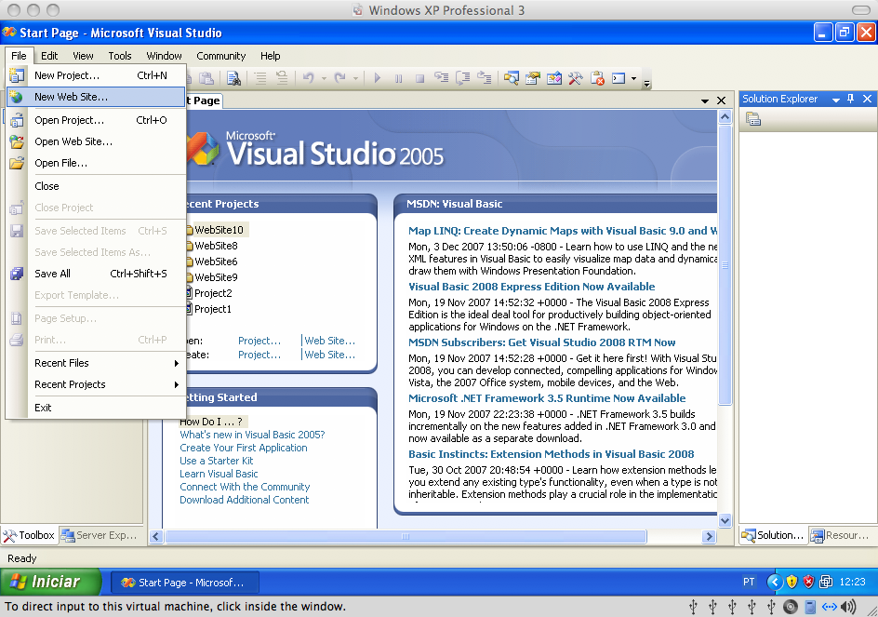Open Solution Explorer window position dropdown
This screenshot has height=617, width=878.
[835, 100]
